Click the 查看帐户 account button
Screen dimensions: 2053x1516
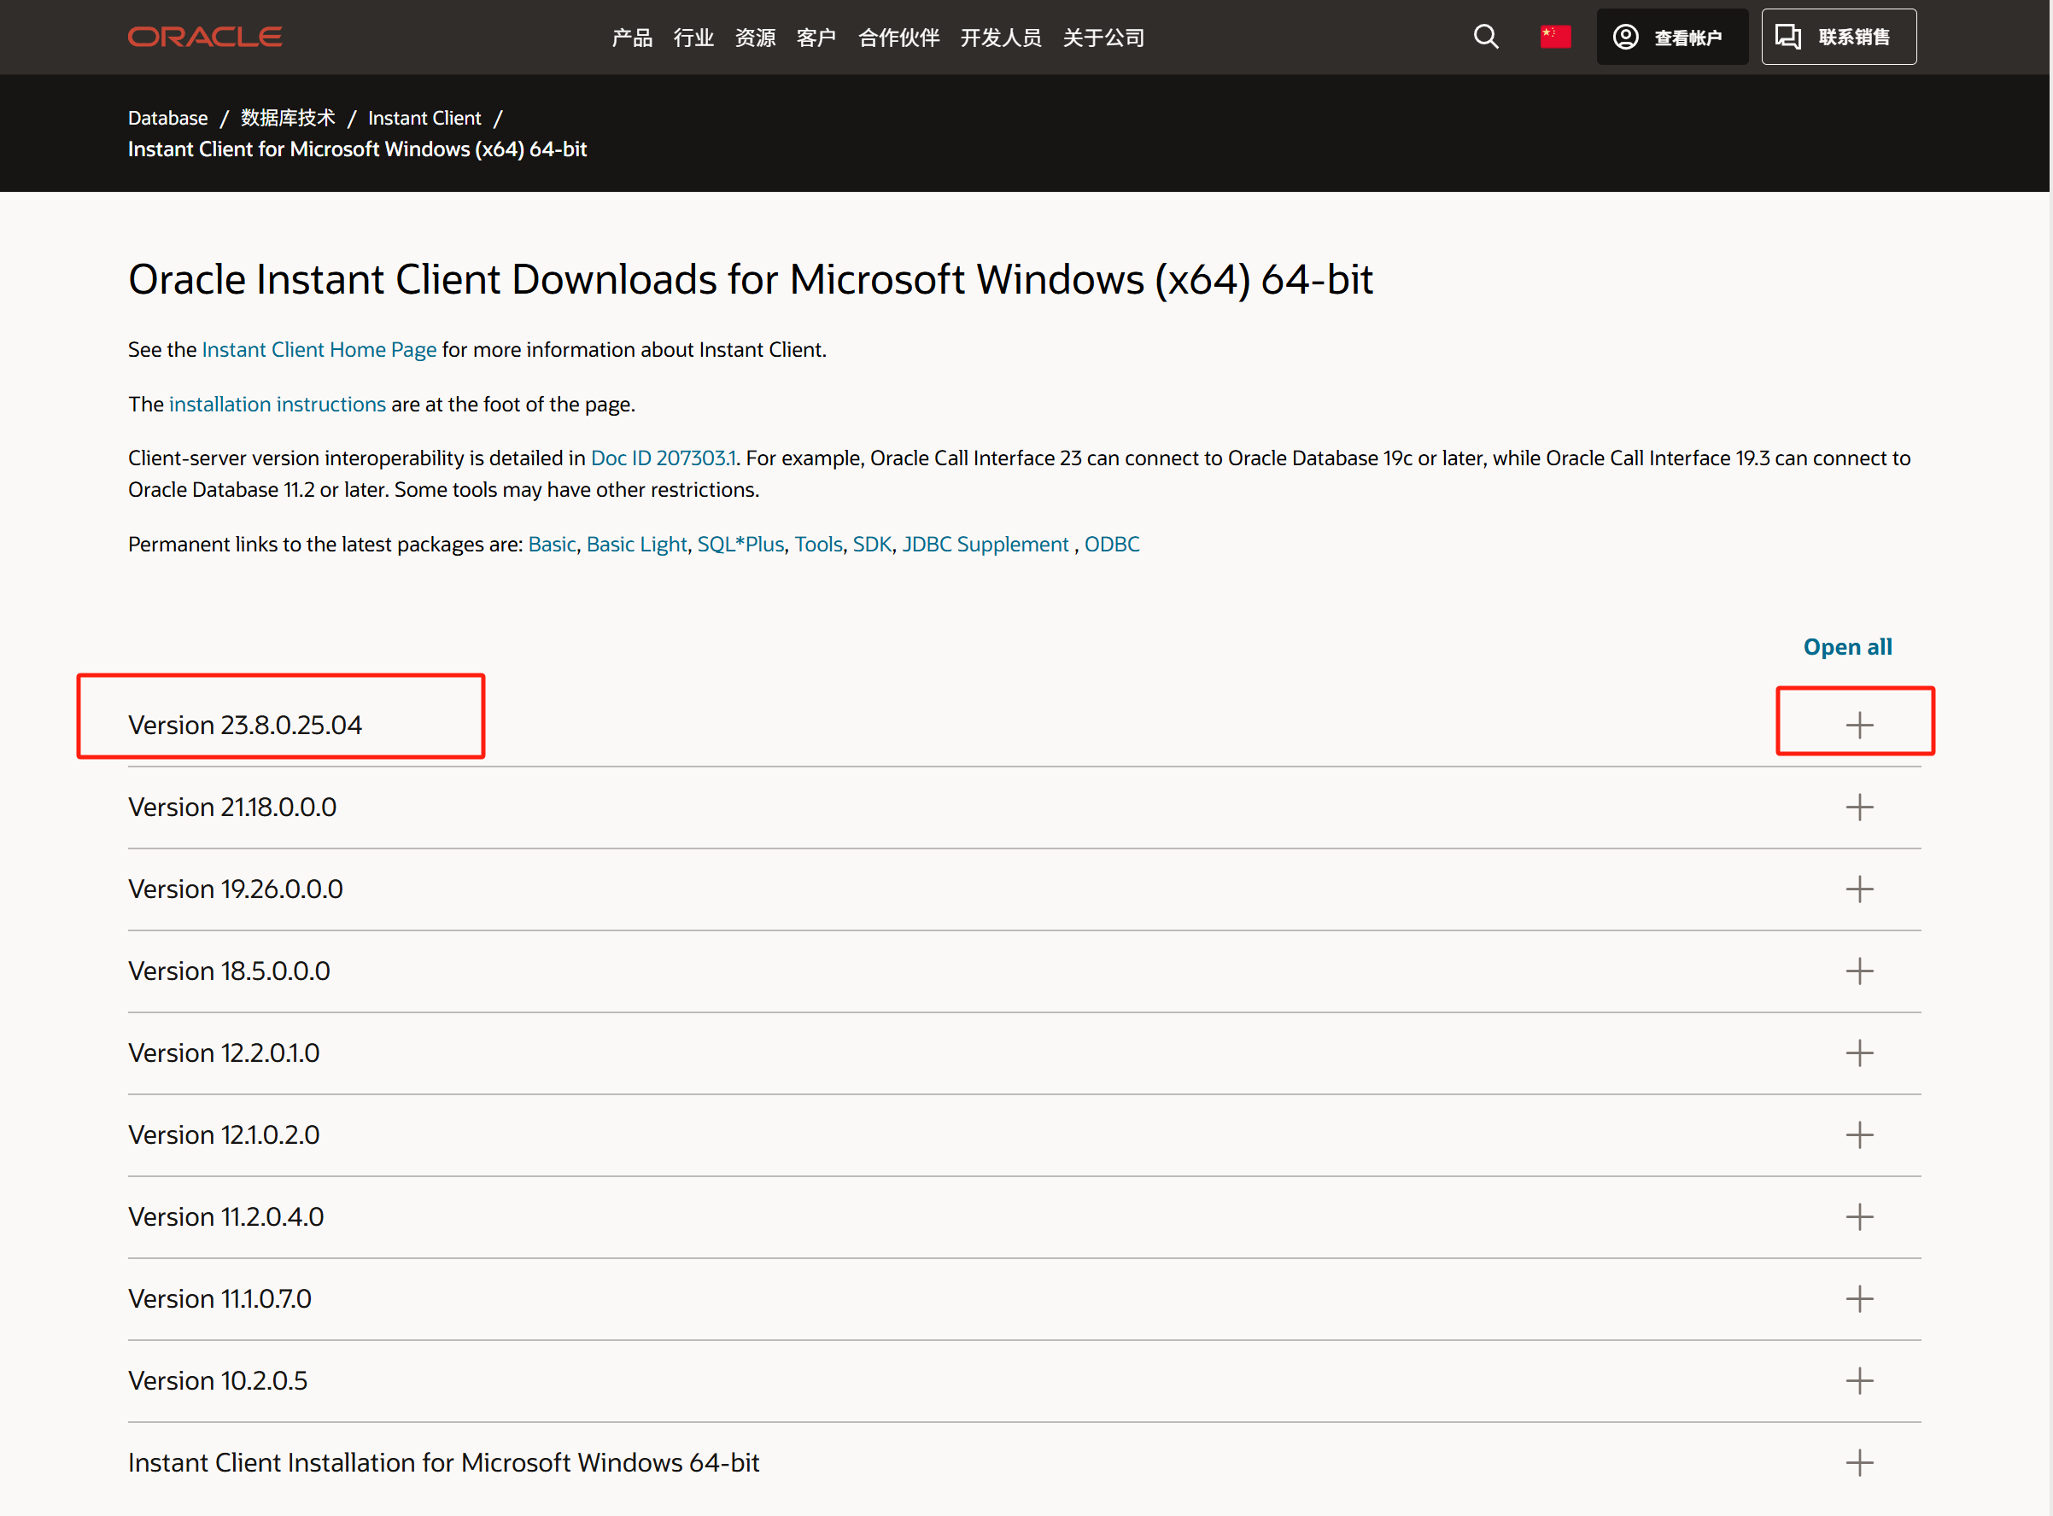coord(1671,37)
